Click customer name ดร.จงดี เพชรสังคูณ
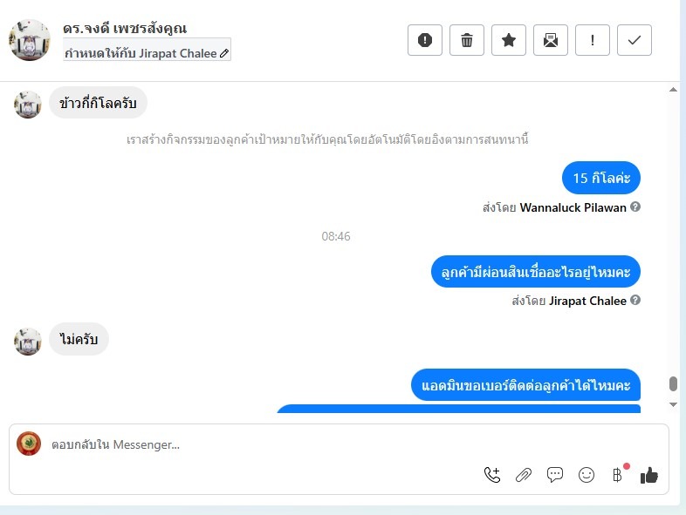Screen dimensions: 686x515 [125, 29]
